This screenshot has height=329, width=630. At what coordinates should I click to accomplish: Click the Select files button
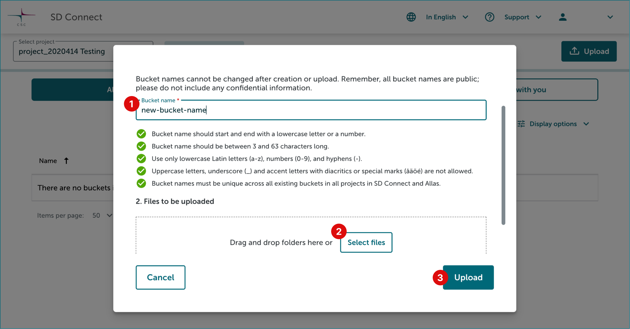coord(366,242)
